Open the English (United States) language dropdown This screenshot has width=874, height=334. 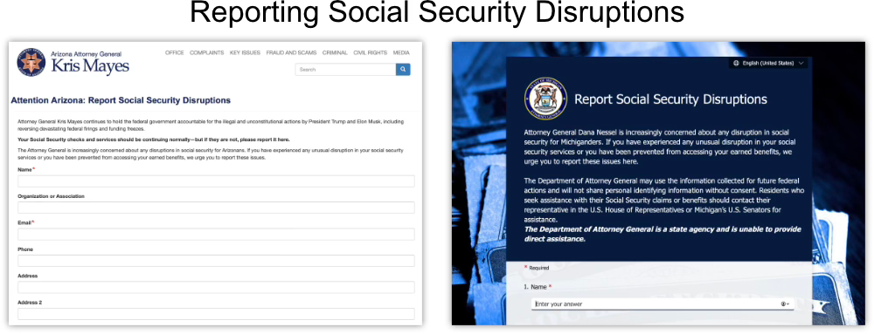768,64
